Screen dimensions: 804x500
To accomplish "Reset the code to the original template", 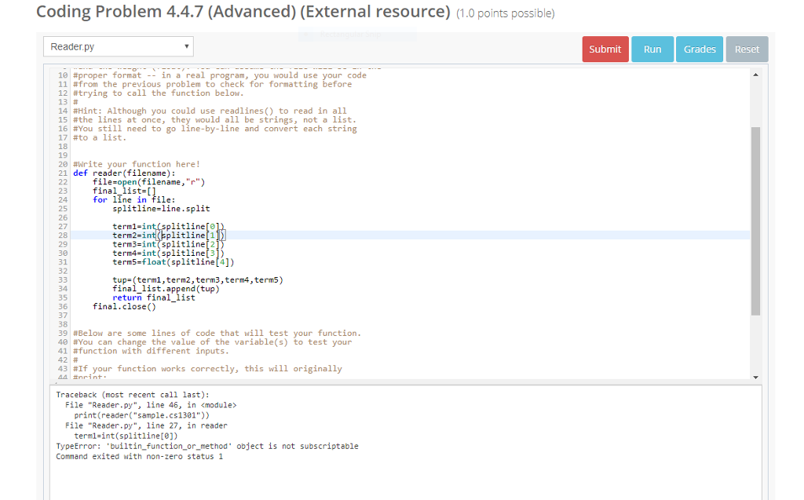I will tap(746, 48).
